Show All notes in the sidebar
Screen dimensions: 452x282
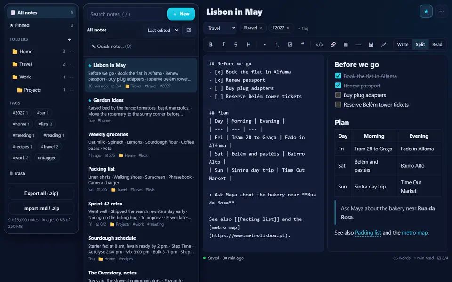coord(41,13)
